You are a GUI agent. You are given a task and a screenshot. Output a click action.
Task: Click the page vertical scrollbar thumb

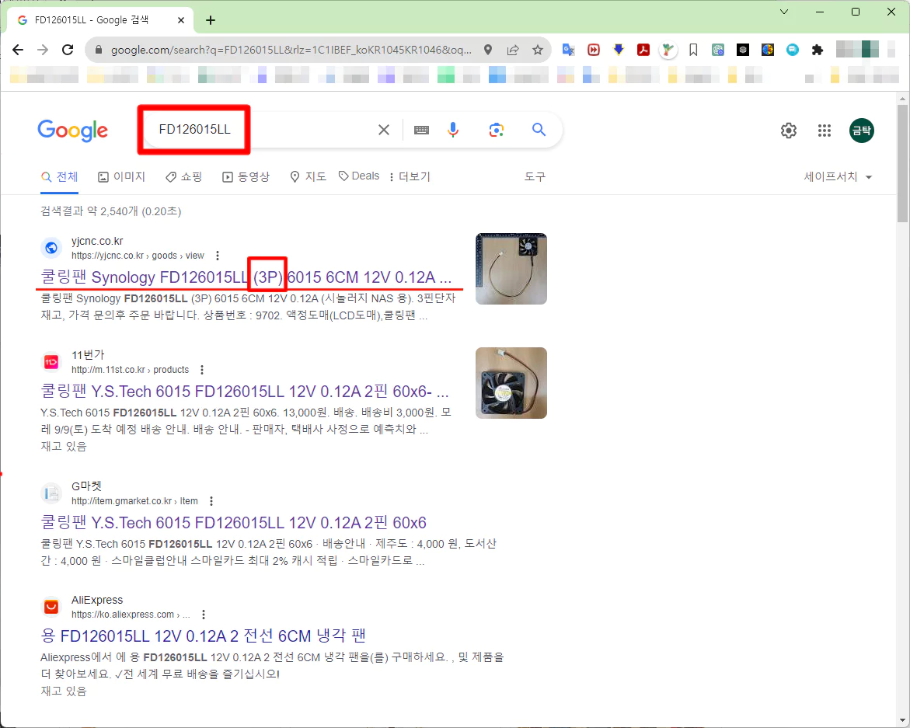point(902,164)
